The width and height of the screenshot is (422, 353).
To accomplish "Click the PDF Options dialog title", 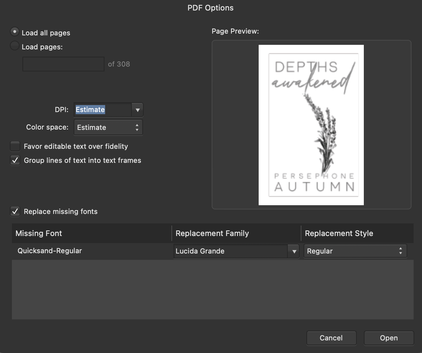I will click(x=211, y=8).
